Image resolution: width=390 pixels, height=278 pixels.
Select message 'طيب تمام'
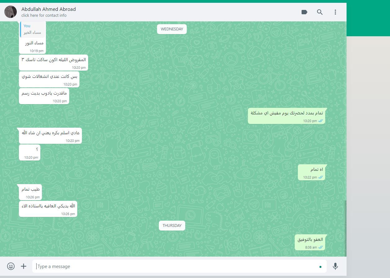[30, 192]
